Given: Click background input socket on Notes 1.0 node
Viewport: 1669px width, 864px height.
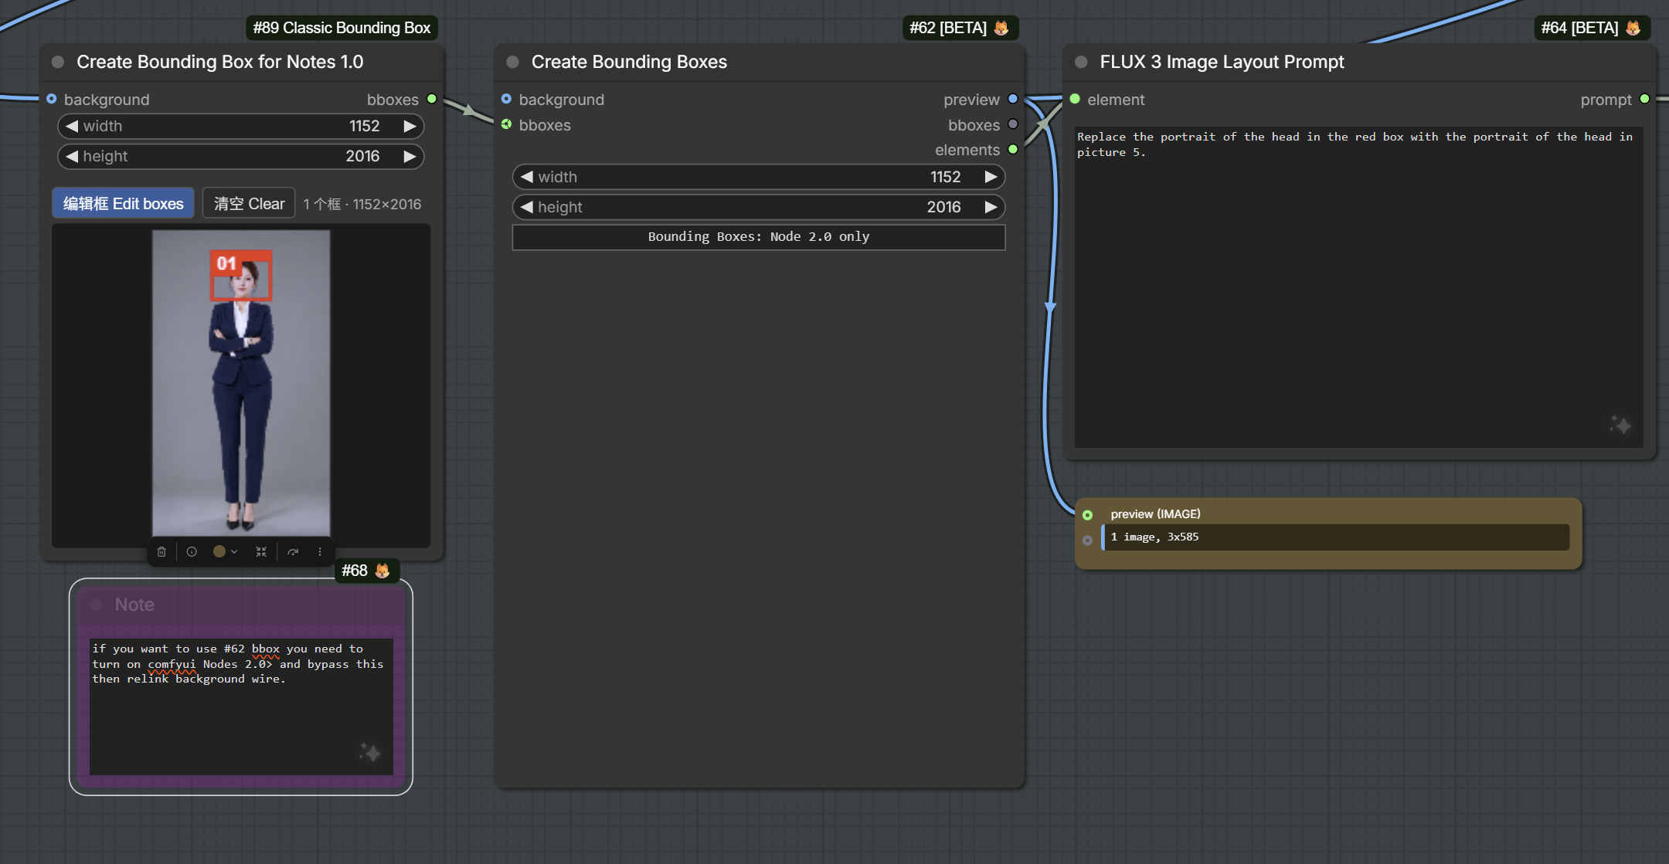Looking at the screenshot, I should pos(52,99).
